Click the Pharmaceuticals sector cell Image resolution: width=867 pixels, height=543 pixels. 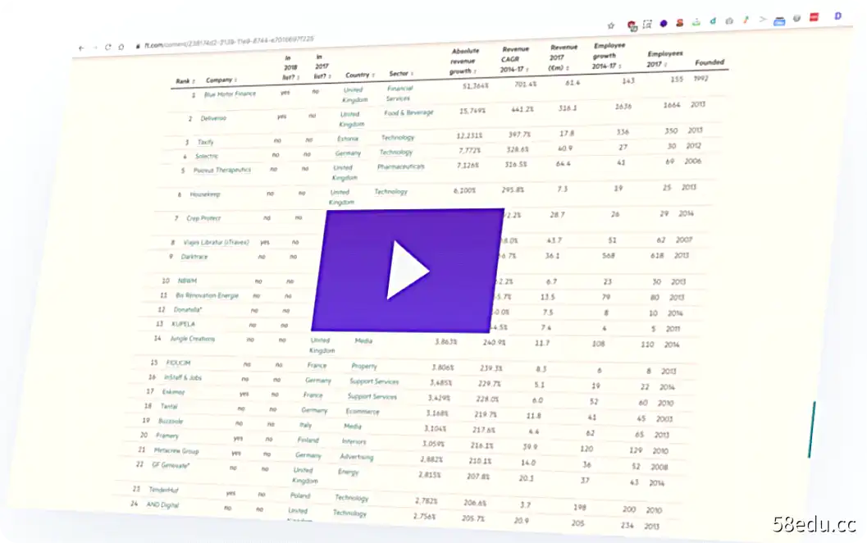coord(401,167)
